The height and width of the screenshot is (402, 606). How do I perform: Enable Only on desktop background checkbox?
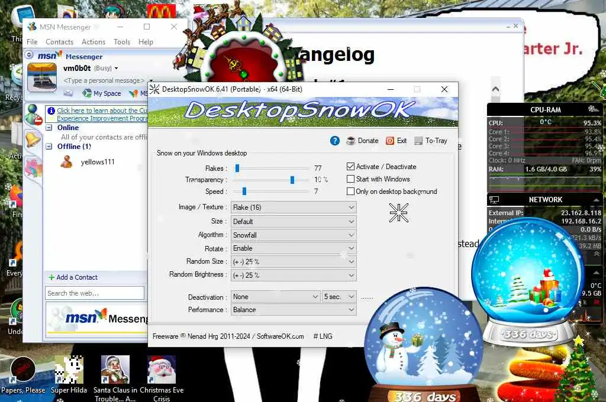coord(350,191)
